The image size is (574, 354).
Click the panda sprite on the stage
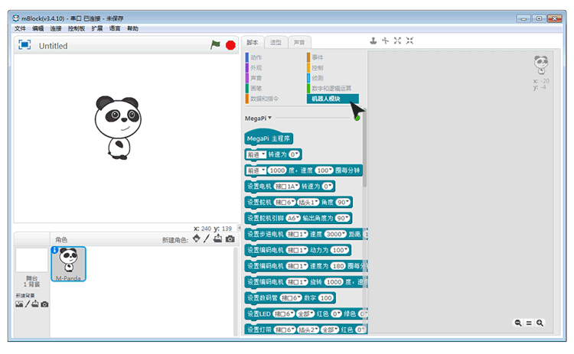click(x=118, y=128)
